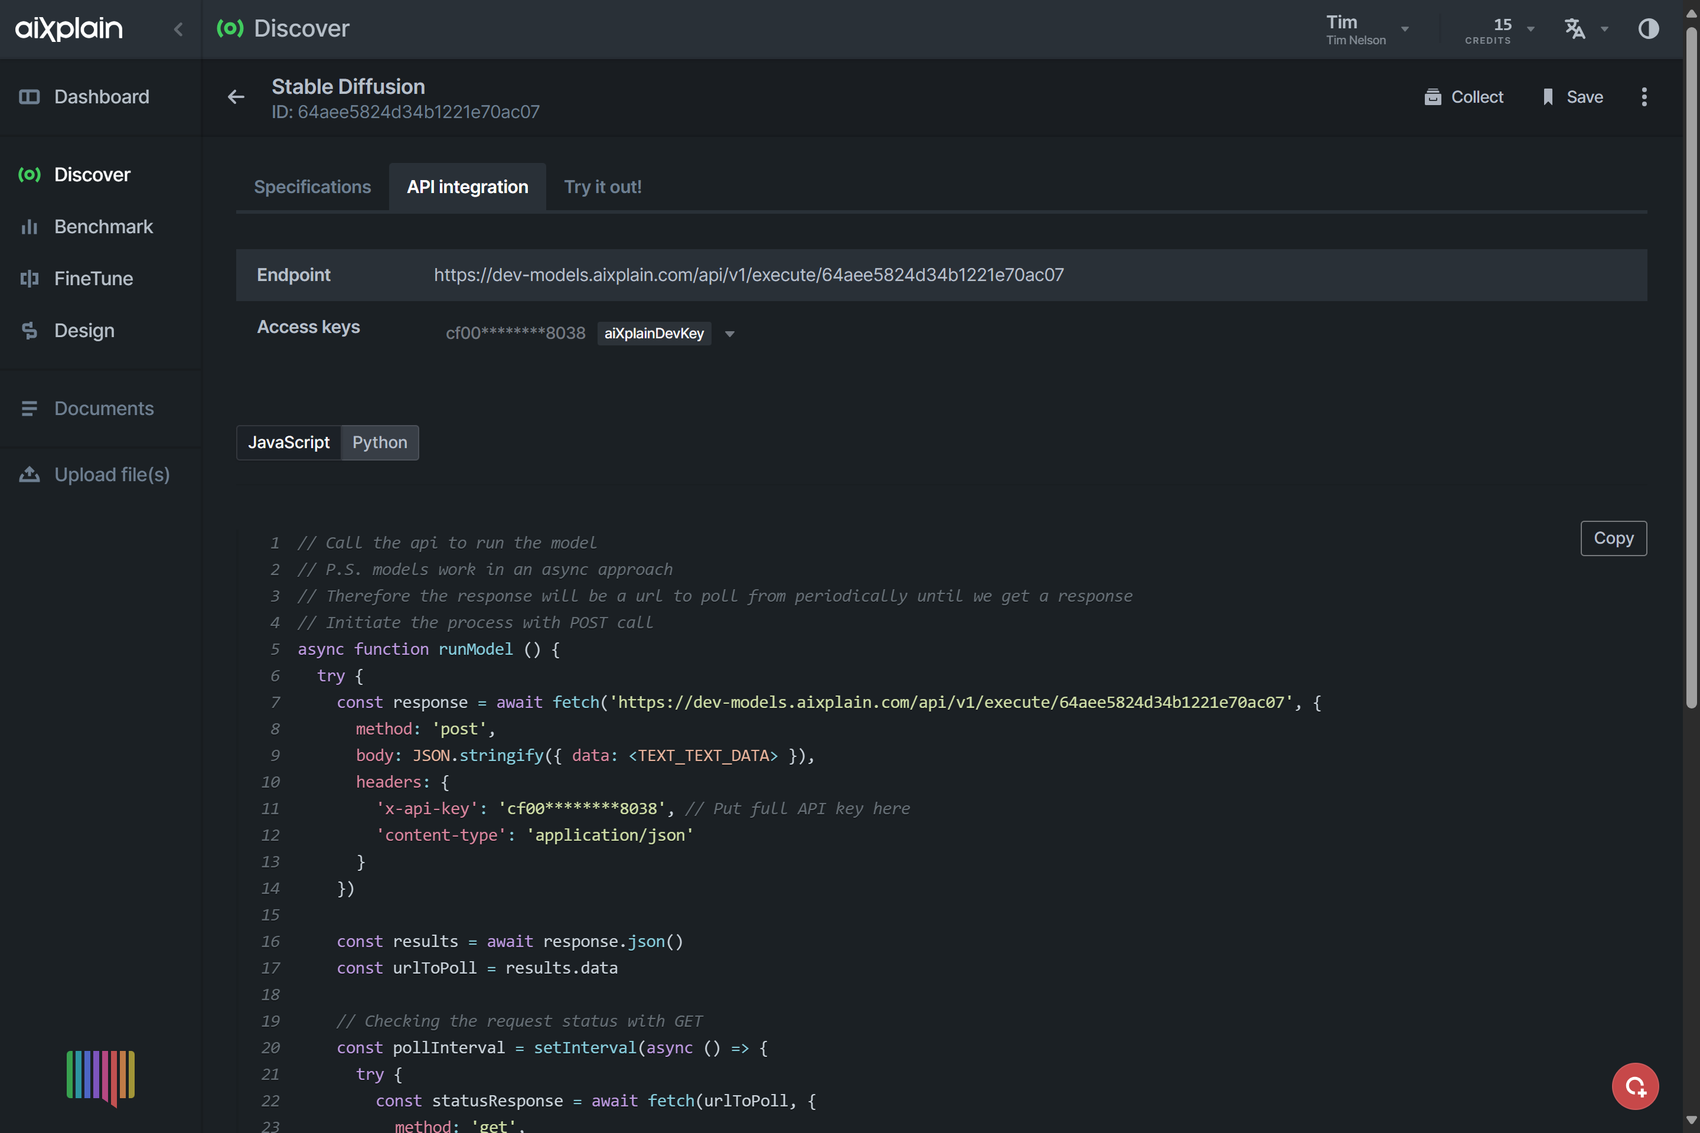Click the vertical page scrollbar
1700x1133 pixels.
pos(1691,368)
